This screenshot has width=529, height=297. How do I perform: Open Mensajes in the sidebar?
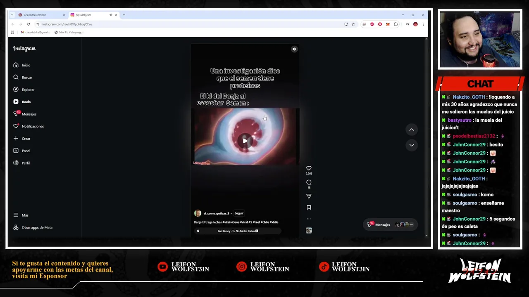tap(26, 114)
